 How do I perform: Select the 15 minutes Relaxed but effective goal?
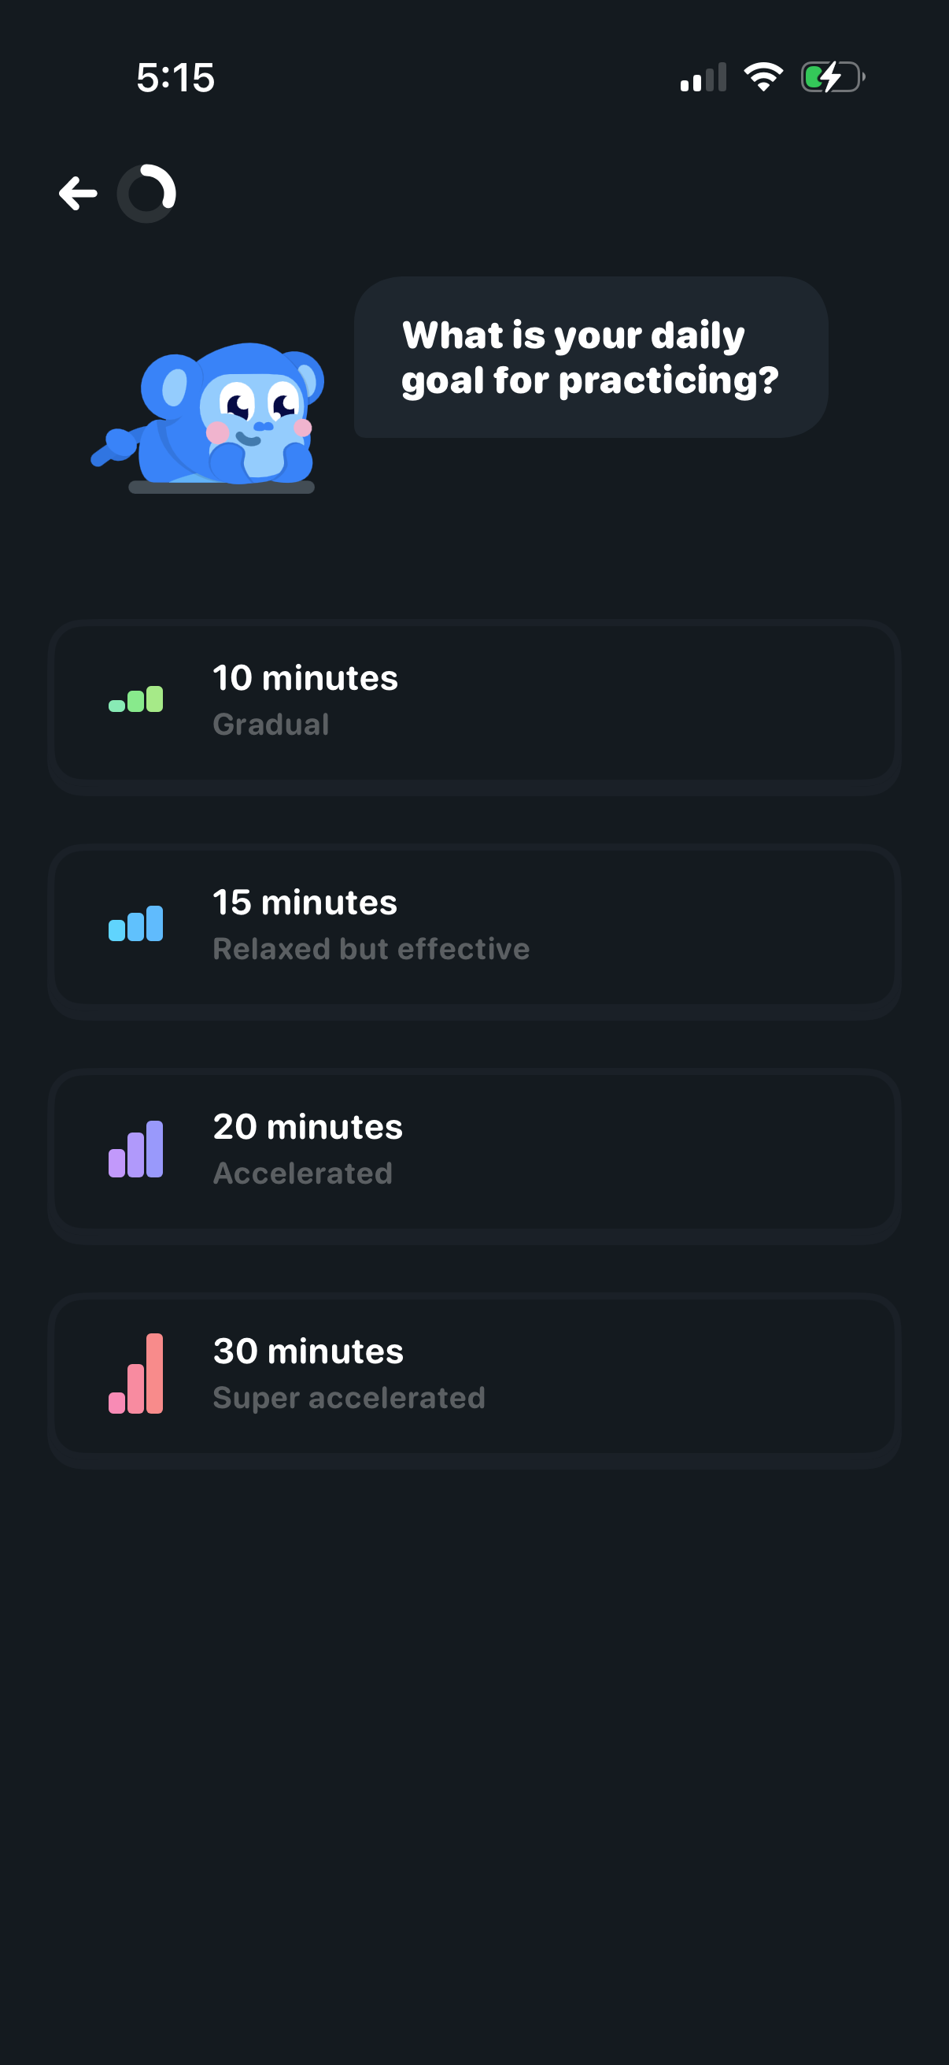[x=474, y=929]
